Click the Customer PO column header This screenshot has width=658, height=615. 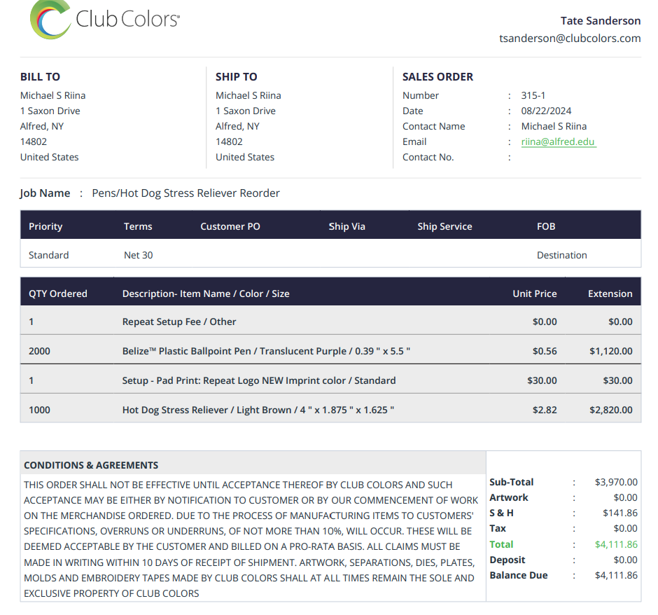[230, 227]
